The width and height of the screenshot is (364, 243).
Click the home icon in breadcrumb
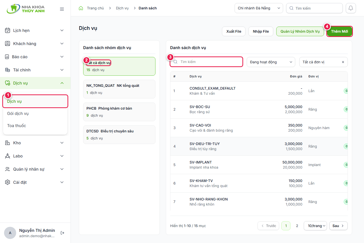(x=81, y=8)
